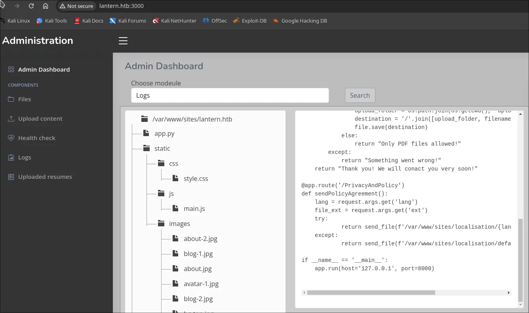Focus the Choose module input field

pos(230,95)
